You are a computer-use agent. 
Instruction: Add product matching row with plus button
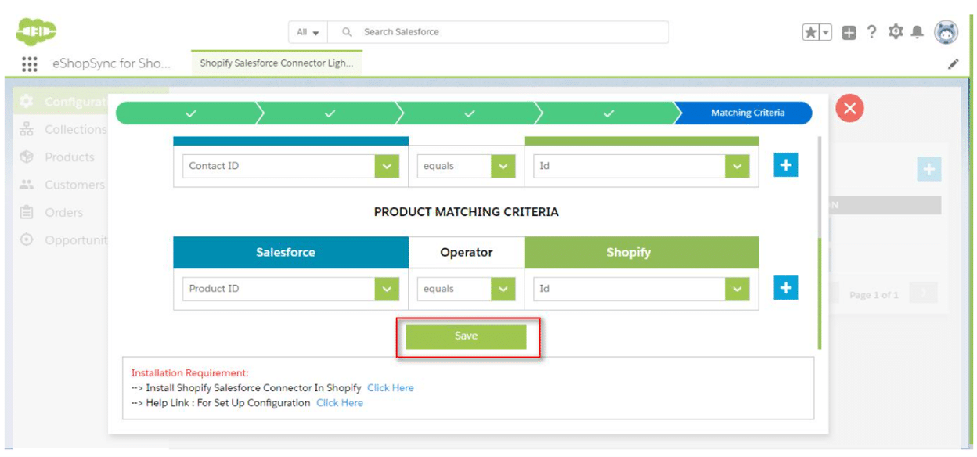(x=786, y=288)
